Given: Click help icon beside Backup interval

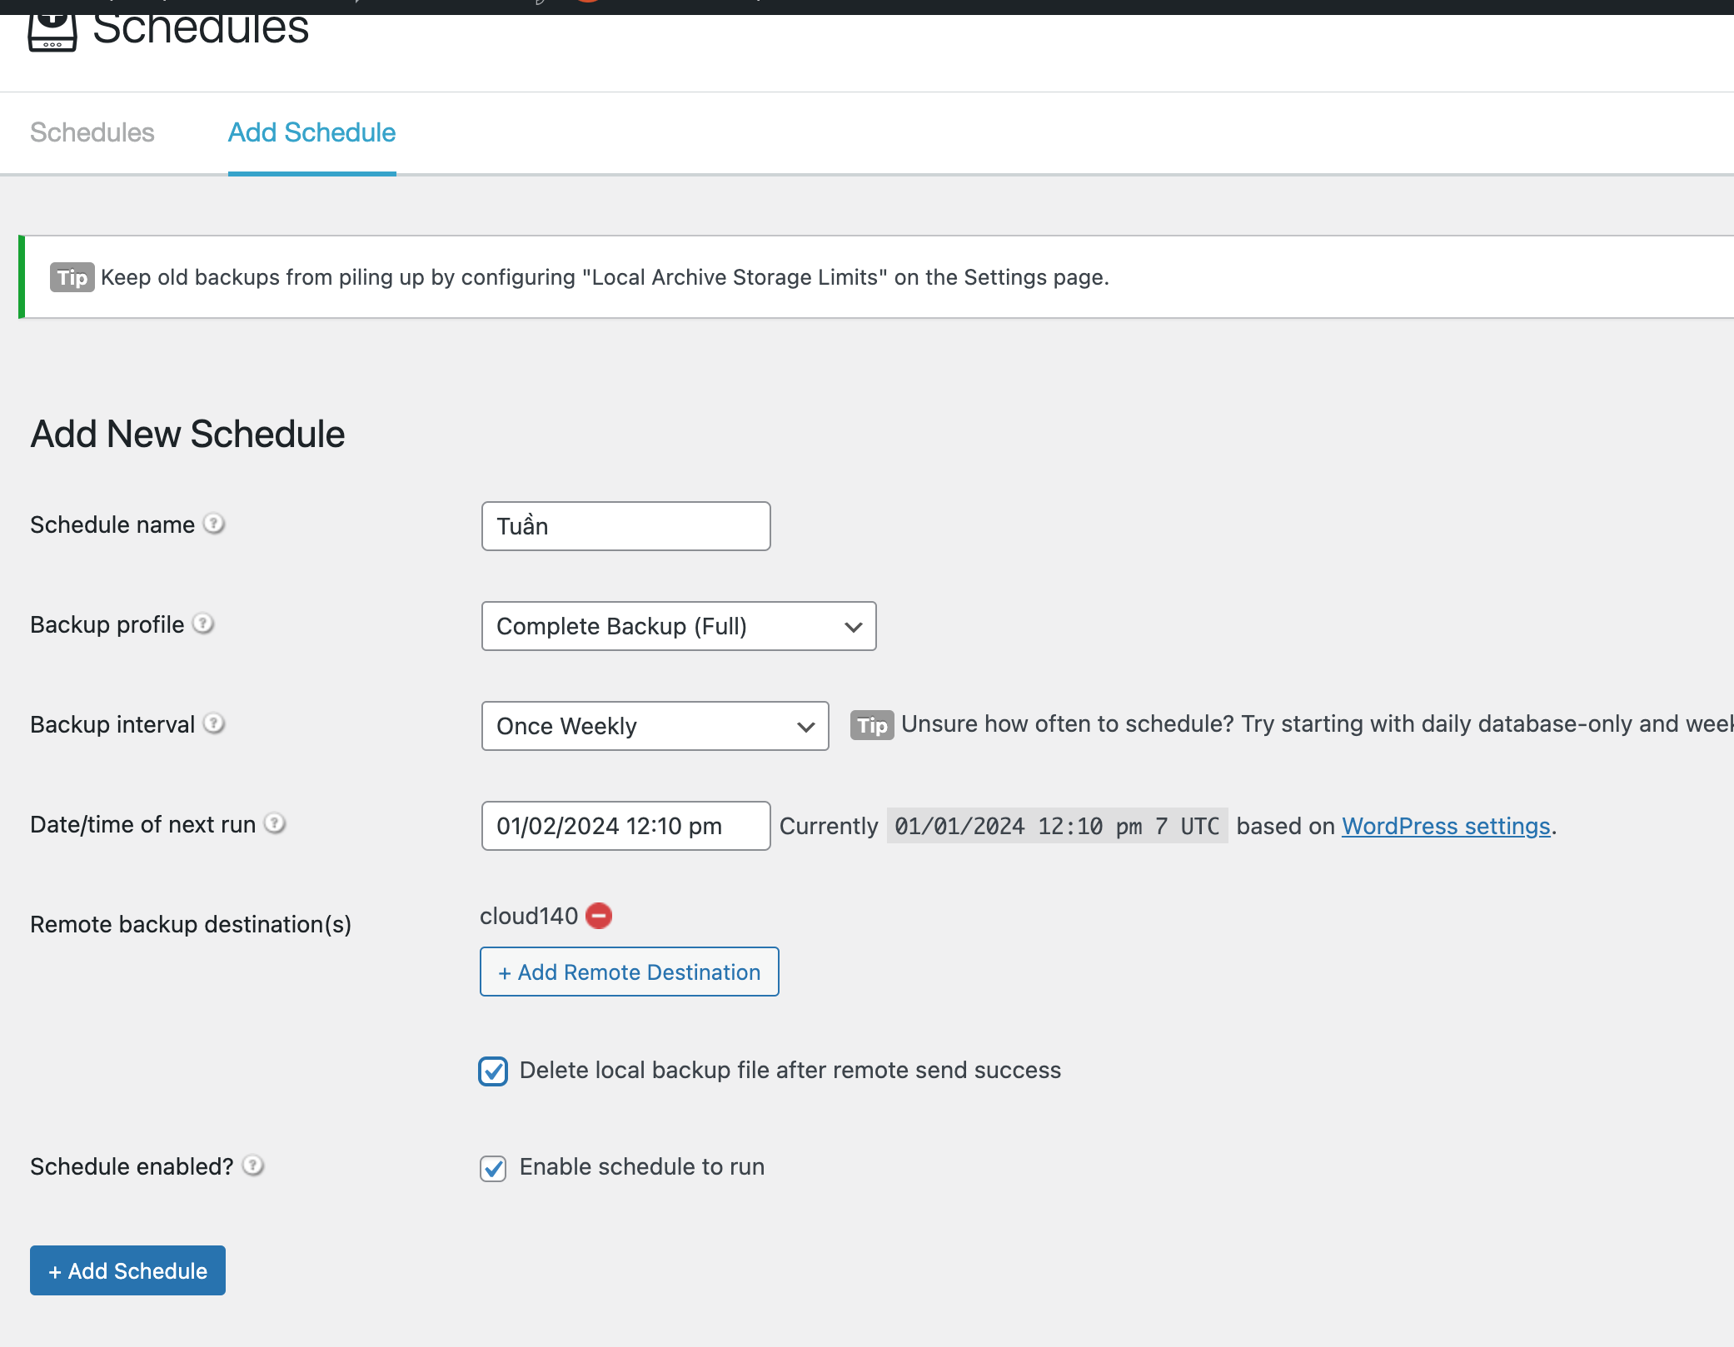Looking at the screenshot, I should click(x=214, y=723).
